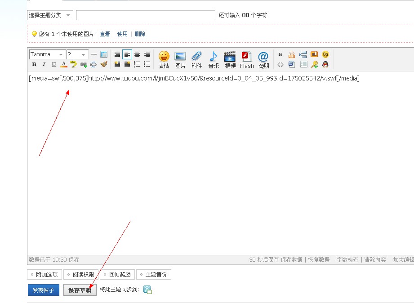The width and height of the screenshot is (414, 303).
Task: Toggle italic text formatting
Action: coord(44,64)
